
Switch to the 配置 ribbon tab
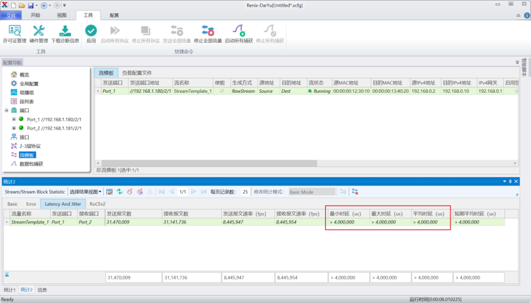point(114,15)
